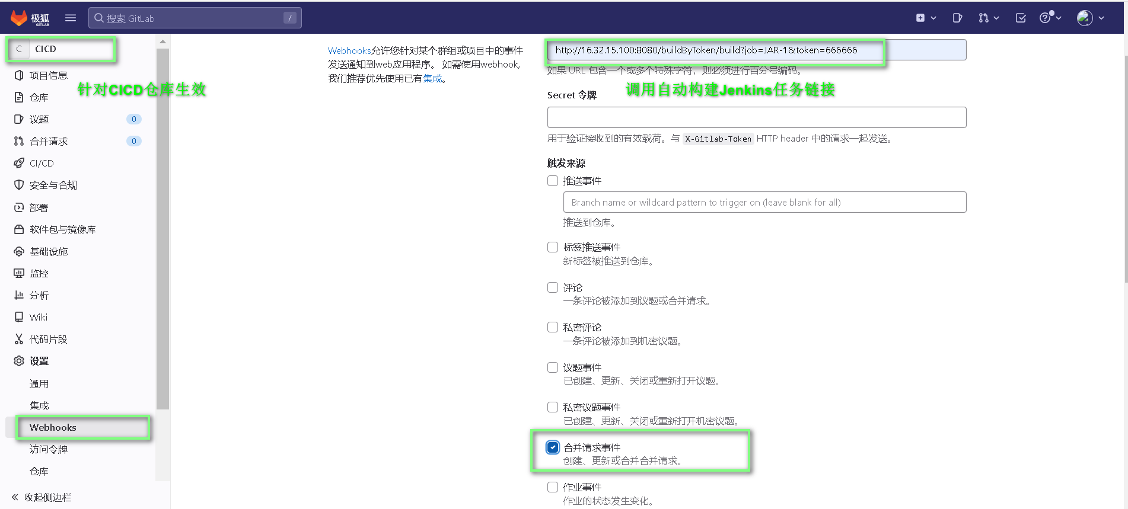The width and height of the screenshot is (1128, 509).
Task: Click the 议题 sidebar label
Action: point(39,119)
